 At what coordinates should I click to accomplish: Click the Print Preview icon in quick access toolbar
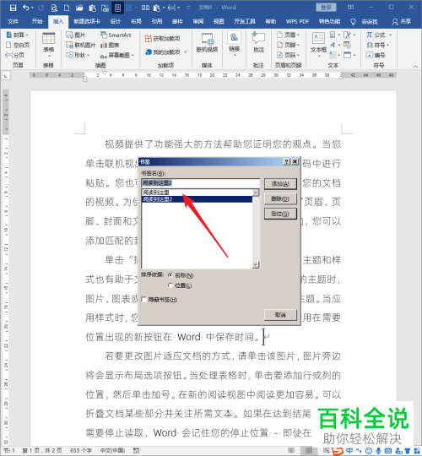pyautogui.click(x=54, y=8)
